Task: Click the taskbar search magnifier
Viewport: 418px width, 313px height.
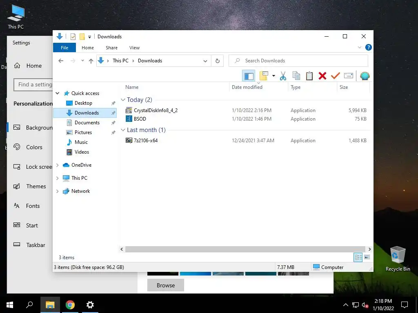Action: click(29, 305)
